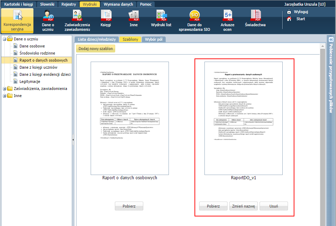
Task: Click document icon beside Środowisko rodzinne
Action: coord(15,53)
